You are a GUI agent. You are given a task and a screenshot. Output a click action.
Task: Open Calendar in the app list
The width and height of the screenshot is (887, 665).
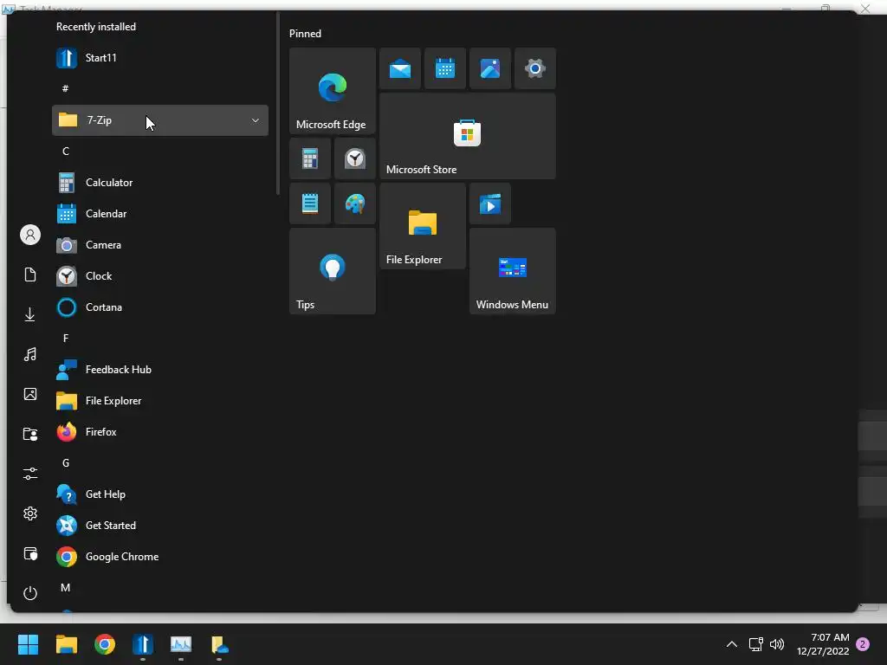tap(160, 214)
